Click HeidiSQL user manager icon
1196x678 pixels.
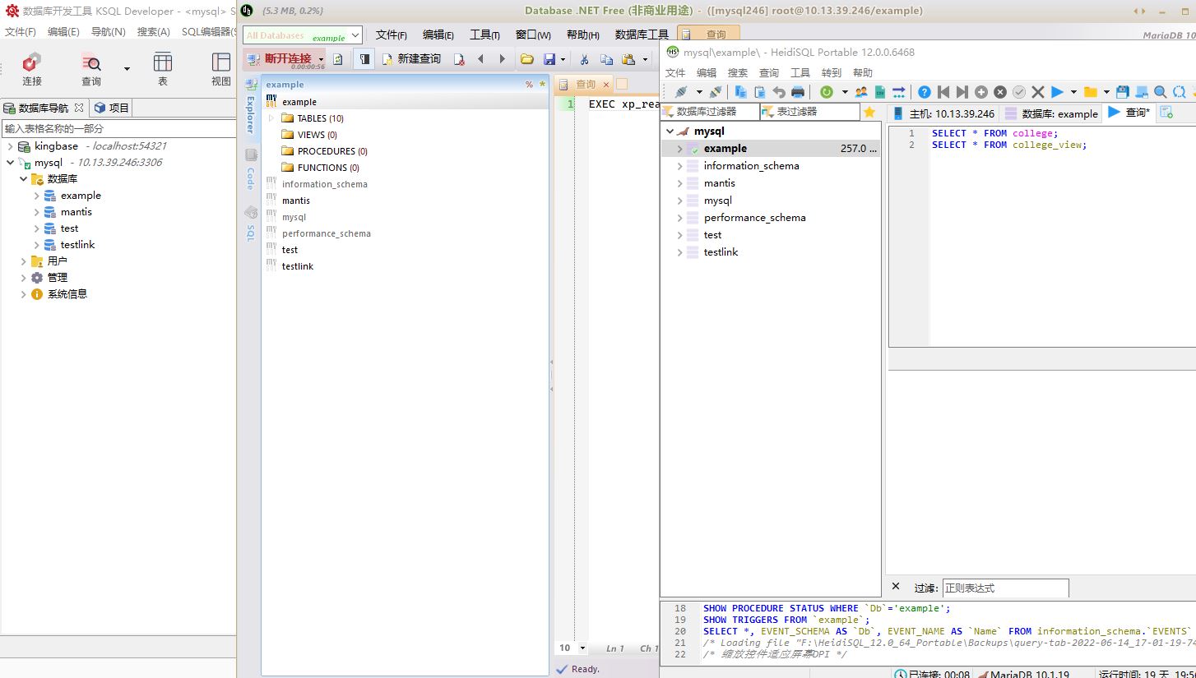tap(861, 92)
